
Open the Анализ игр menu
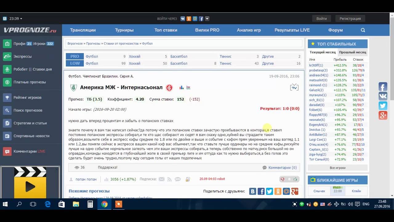click(x=249, y=30)
